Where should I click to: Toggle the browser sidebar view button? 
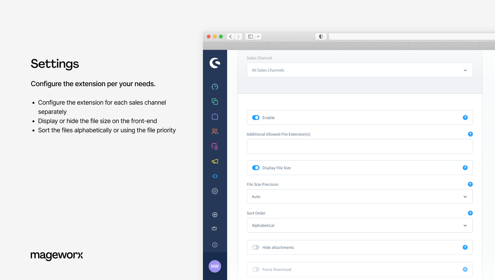click(x=251, y=37)
